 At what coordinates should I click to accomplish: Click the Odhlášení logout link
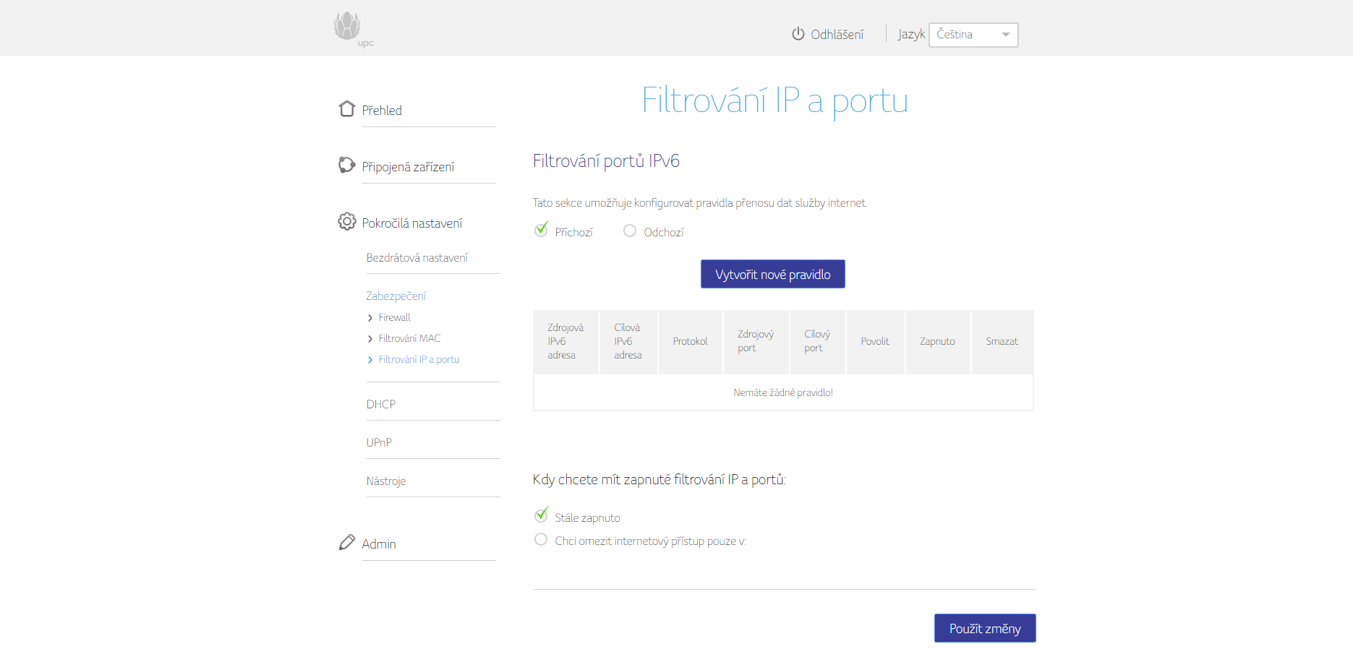(837, 35)
